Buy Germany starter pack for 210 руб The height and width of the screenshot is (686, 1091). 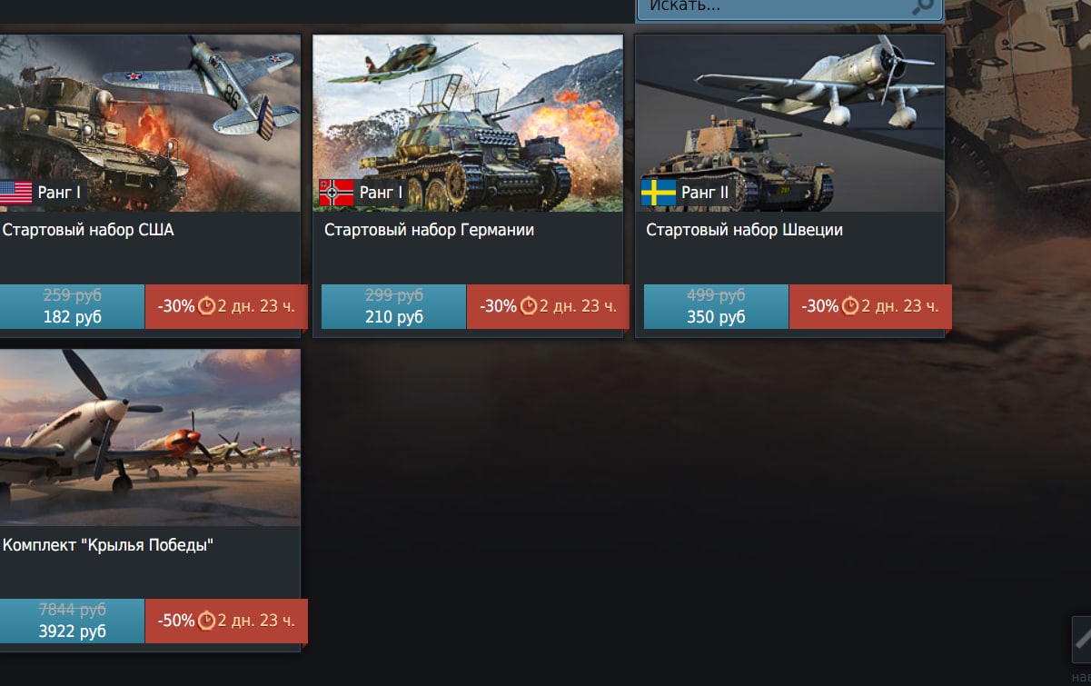click(393, 306)
